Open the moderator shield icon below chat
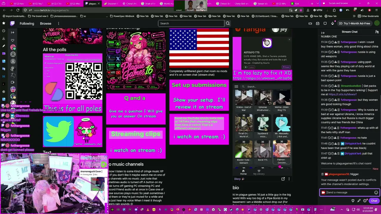This screenshot has height=214, width=381. point(353,201)
